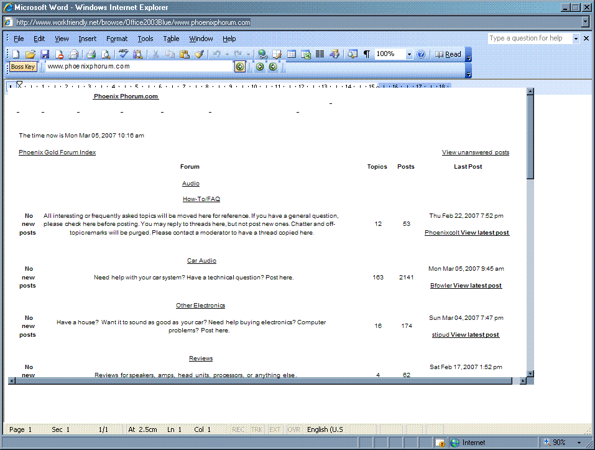Click the Columns layout icon
This screenshot has width=595, height=450.
point(320,55)
